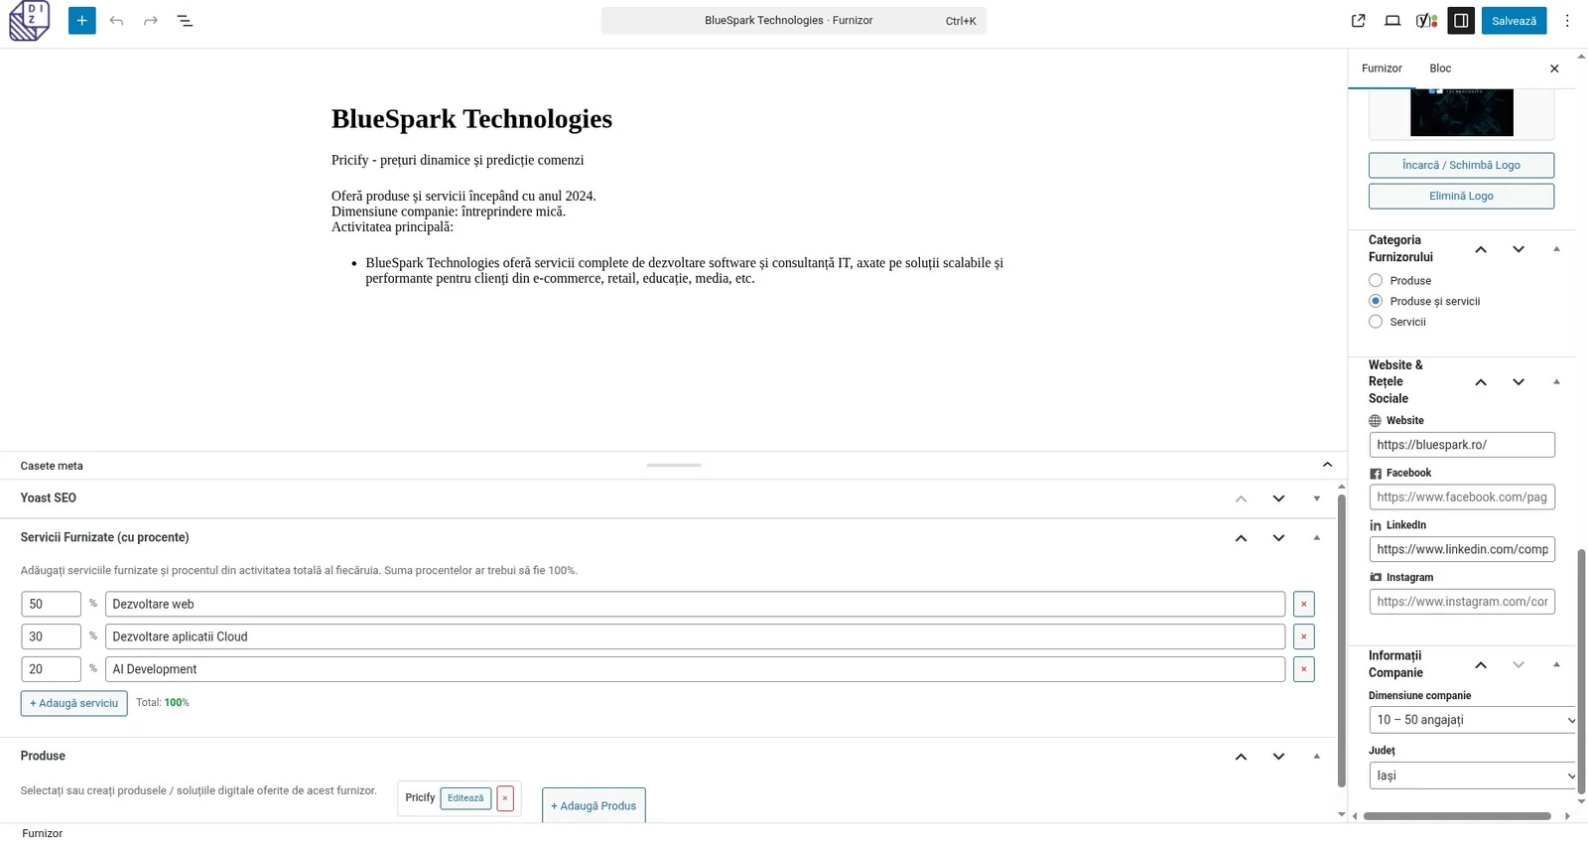Select the Servicii category radio button
The height and width of the screenshot is (844, 1588).
[1376, 322]
